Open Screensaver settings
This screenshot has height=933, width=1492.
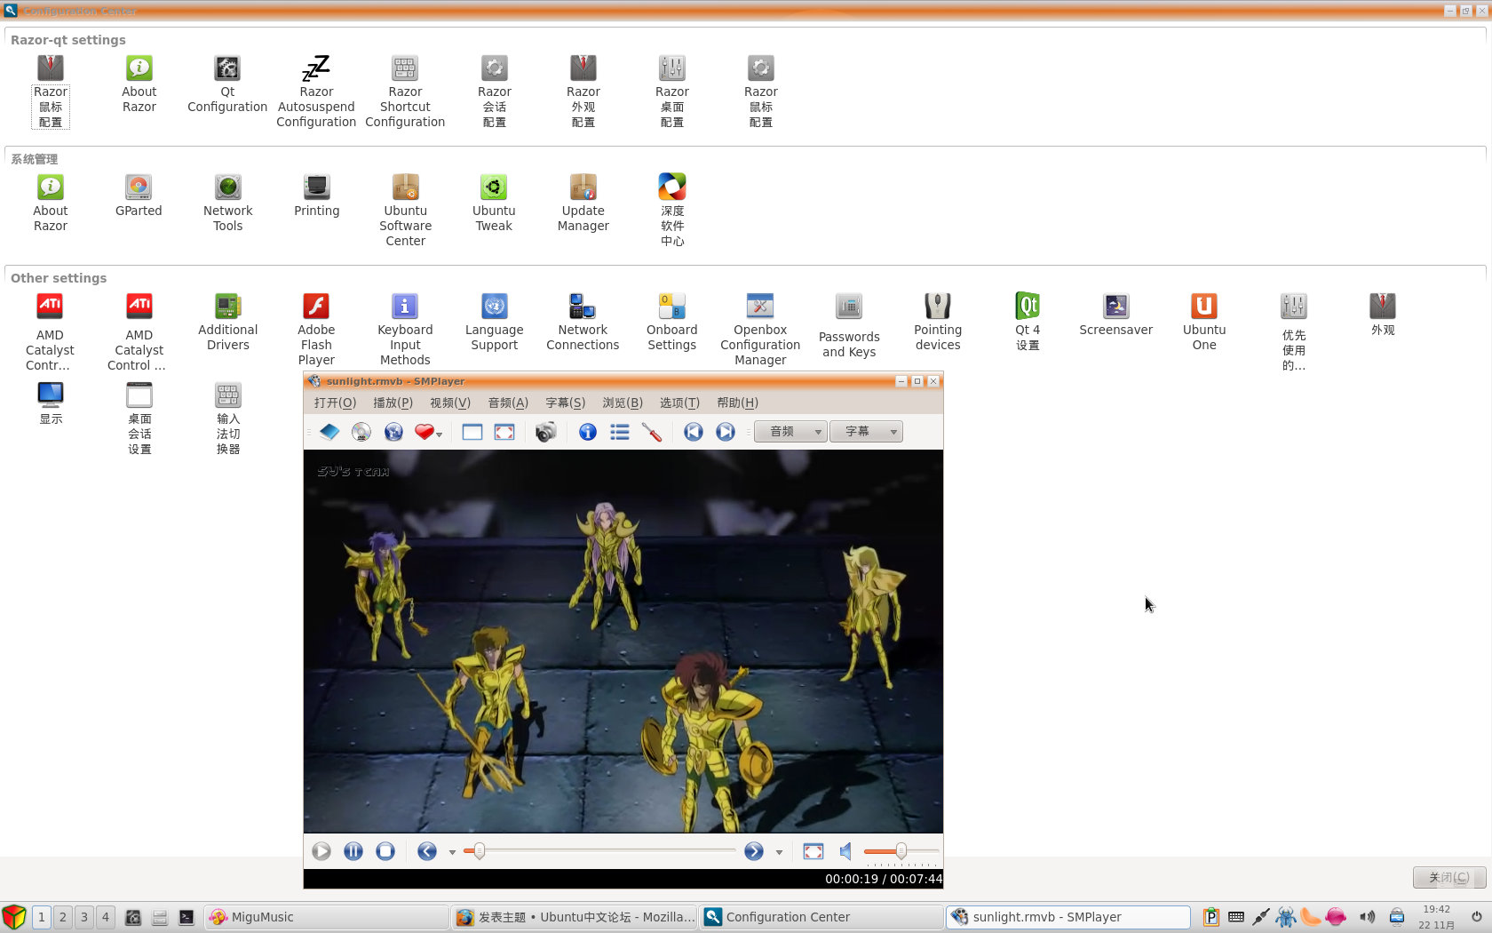pos(1115,315)
